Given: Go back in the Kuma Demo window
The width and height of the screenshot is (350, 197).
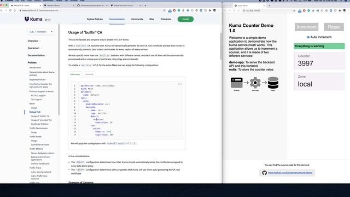Looking at the screenshot, I should (x=225, y=10).
